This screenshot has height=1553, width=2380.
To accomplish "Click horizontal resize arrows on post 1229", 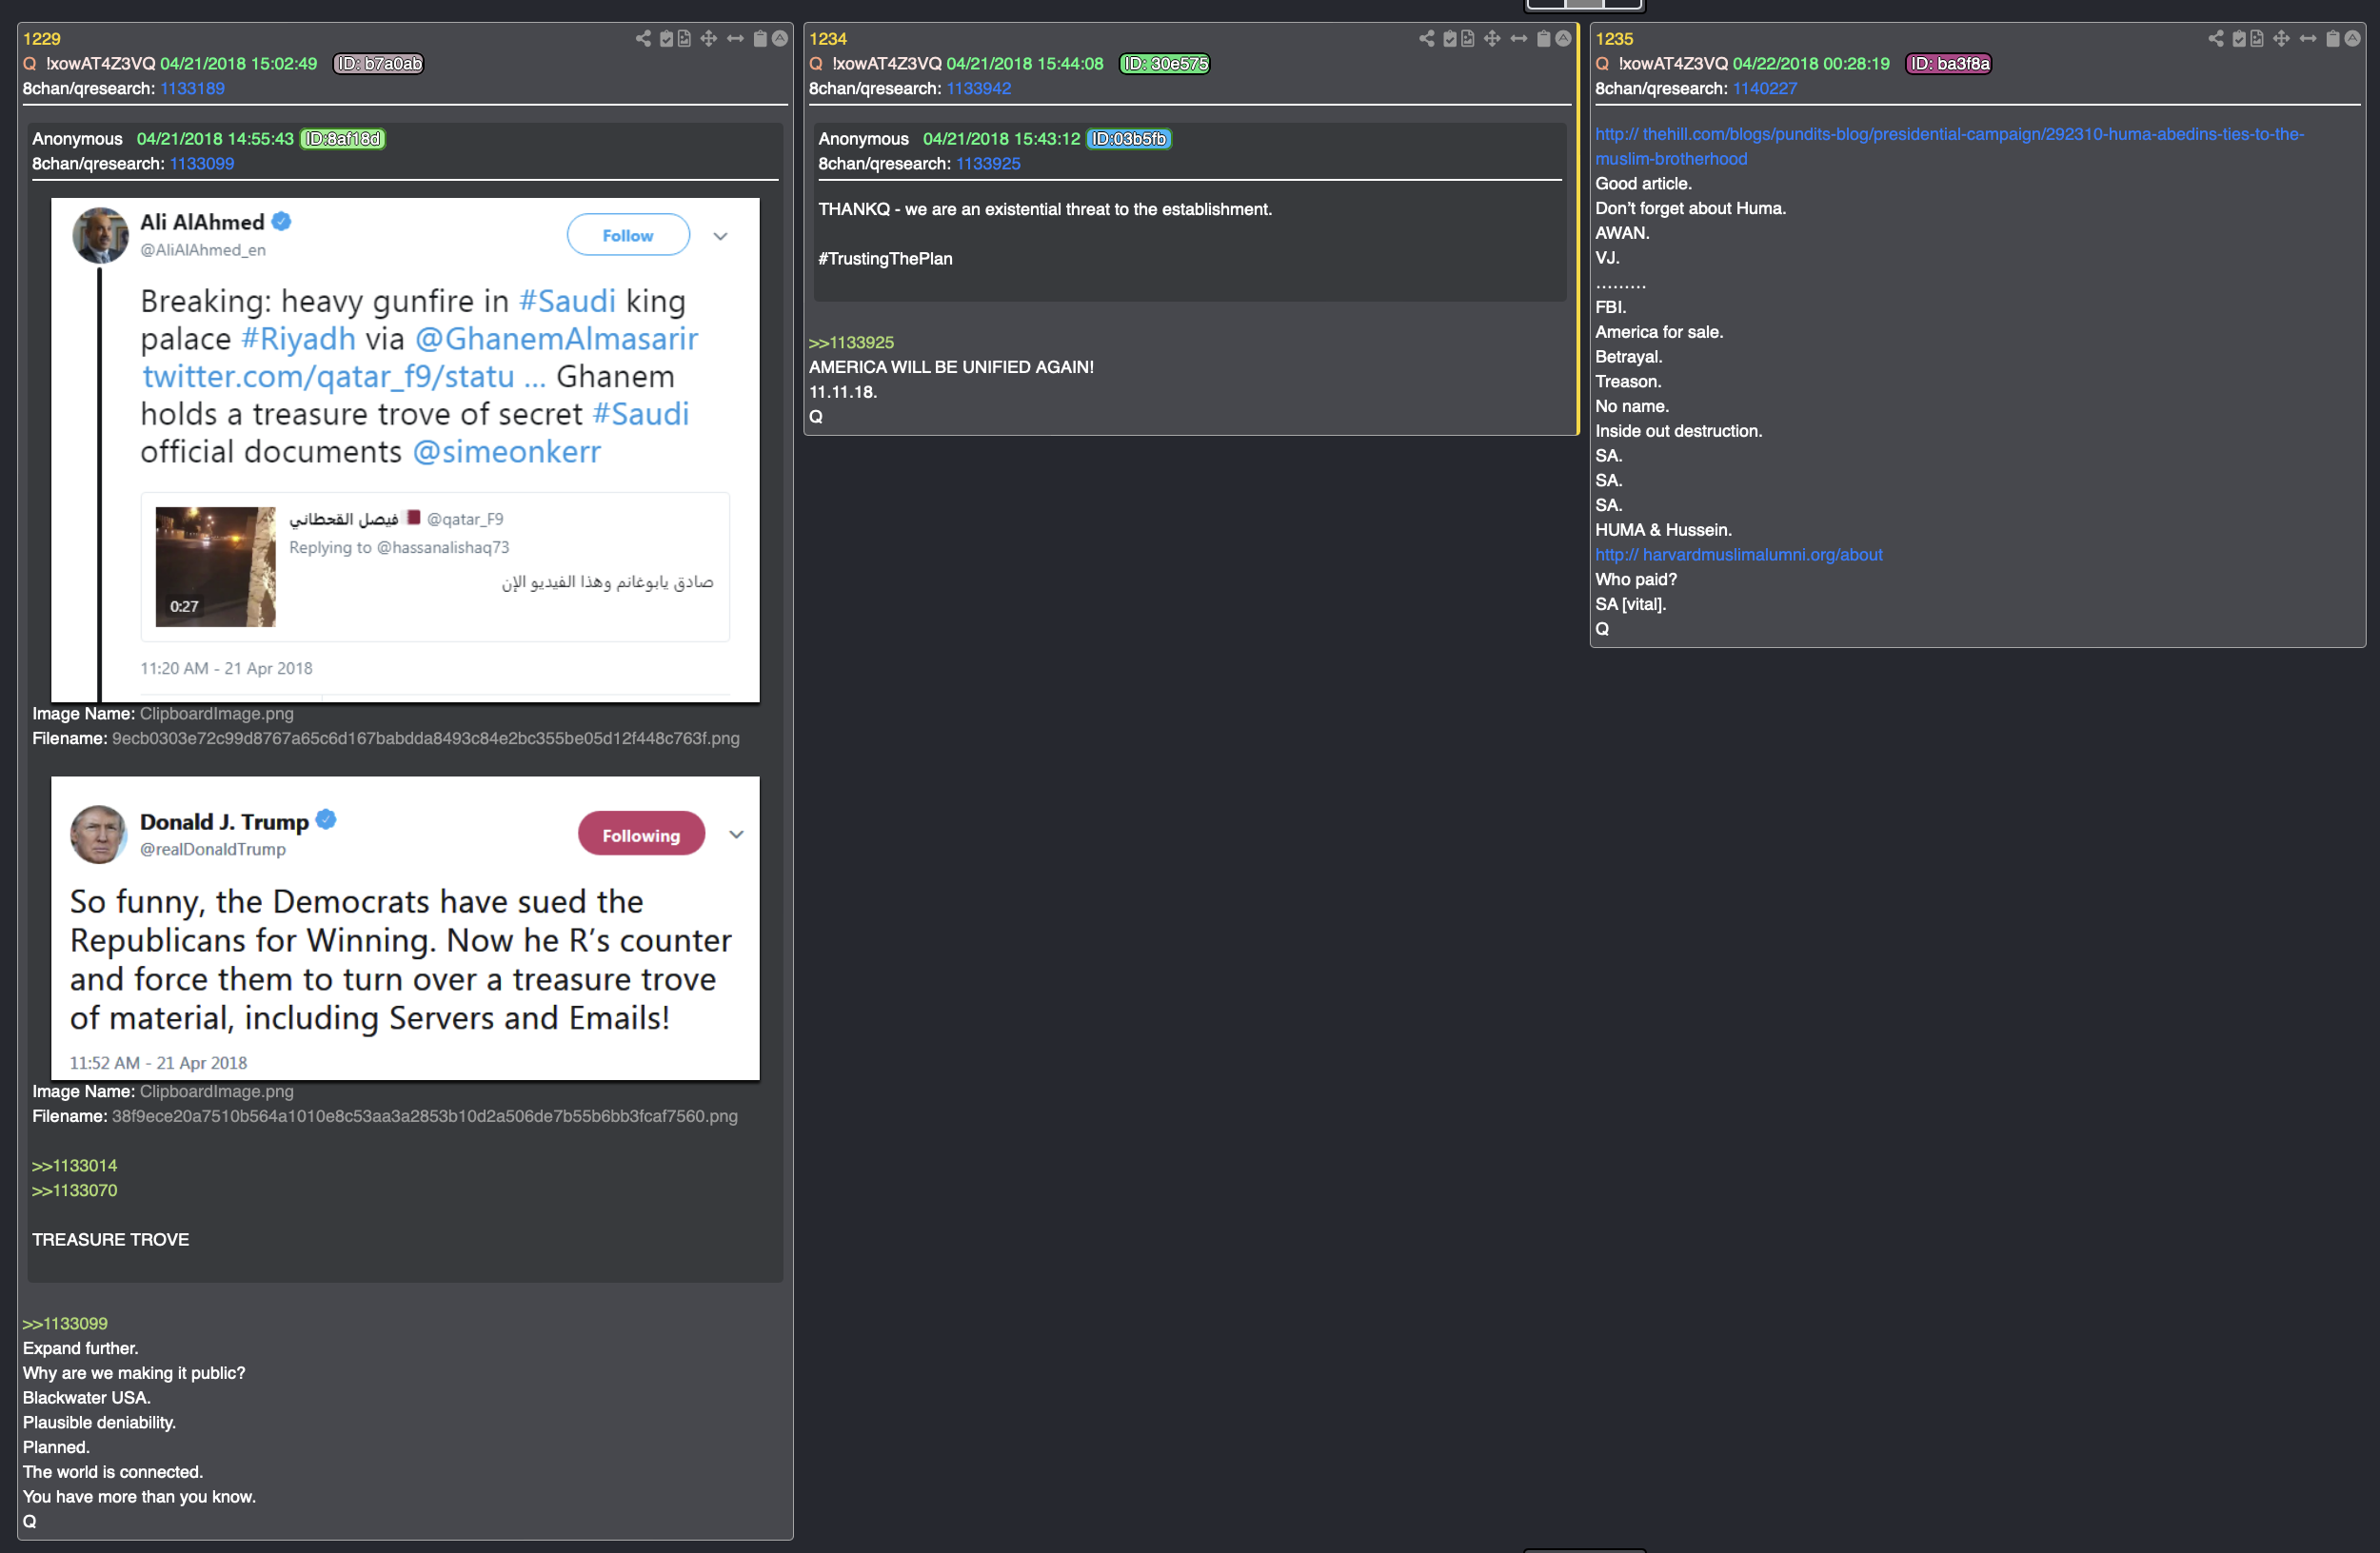I will tap(736, 38).
